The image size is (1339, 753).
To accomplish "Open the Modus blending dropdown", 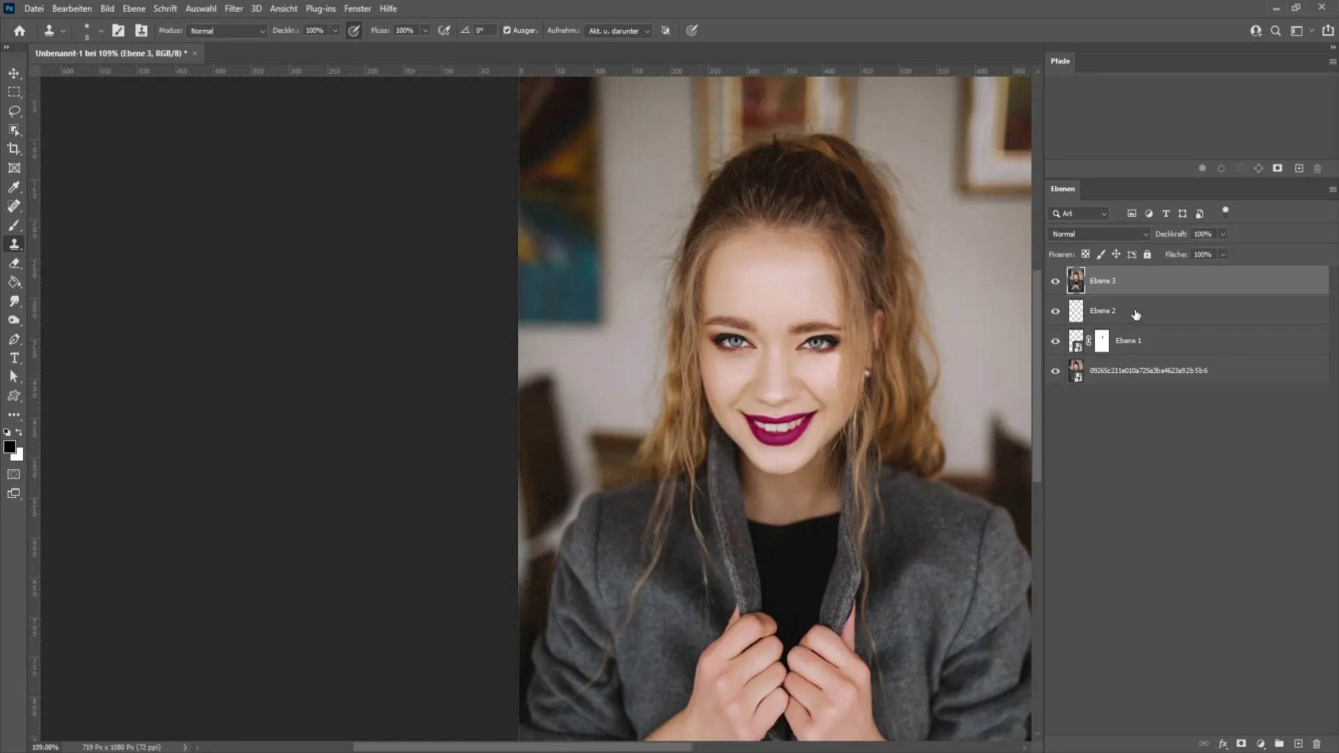I will pyautogui.click(x=225, y=31).
